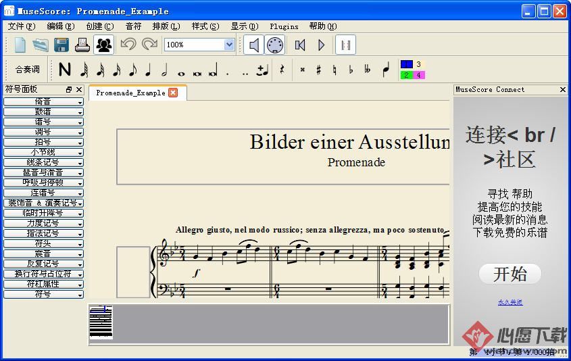Open the 文件(F) menu
Viewport: 571px width, 361px height.
(x=22, y=26)
